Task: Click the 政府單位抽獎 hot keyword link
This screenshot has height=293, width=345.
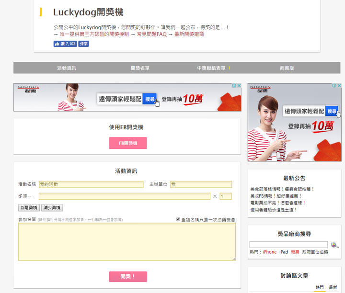Action: pos(315,252)
